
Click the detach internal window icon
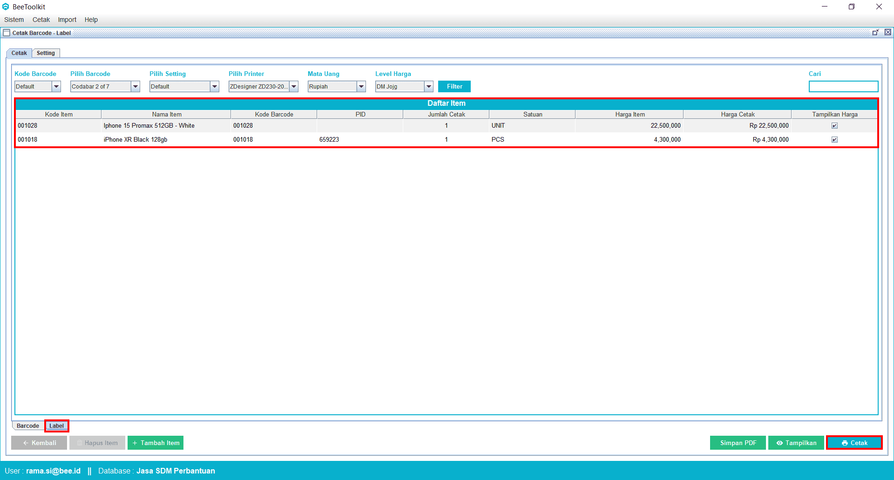(875, 33)
